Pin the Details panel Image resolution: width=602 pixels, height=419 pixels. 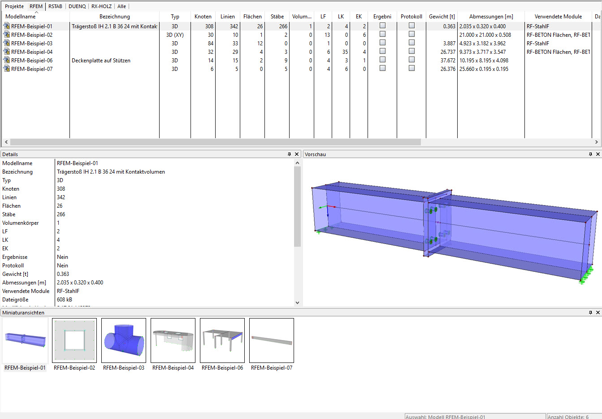coord(289,154)
